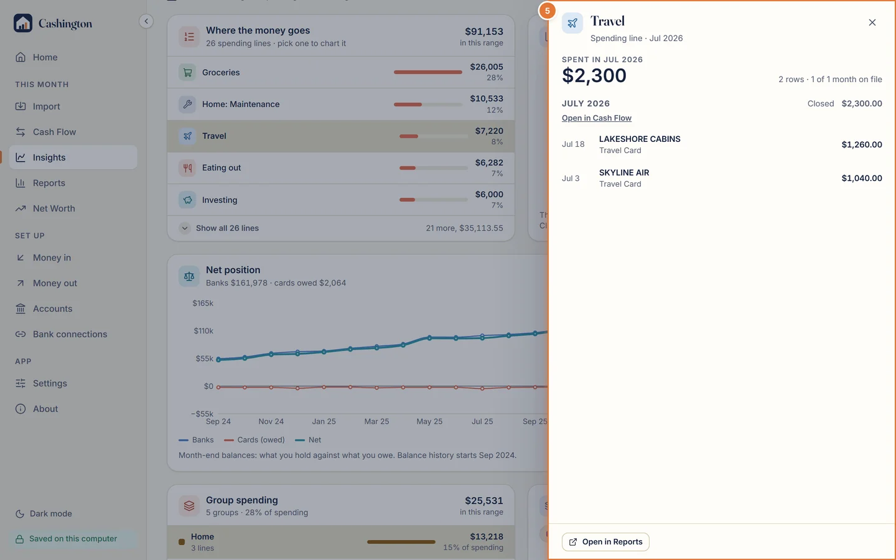Click the Open in Cash Flow link

coord(597,118)
